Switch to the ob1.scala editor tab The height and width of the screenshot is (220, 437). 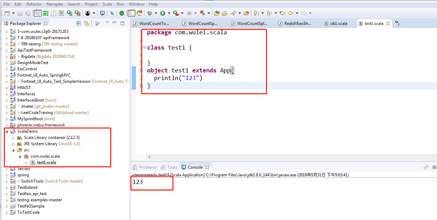tap(338, 24)
